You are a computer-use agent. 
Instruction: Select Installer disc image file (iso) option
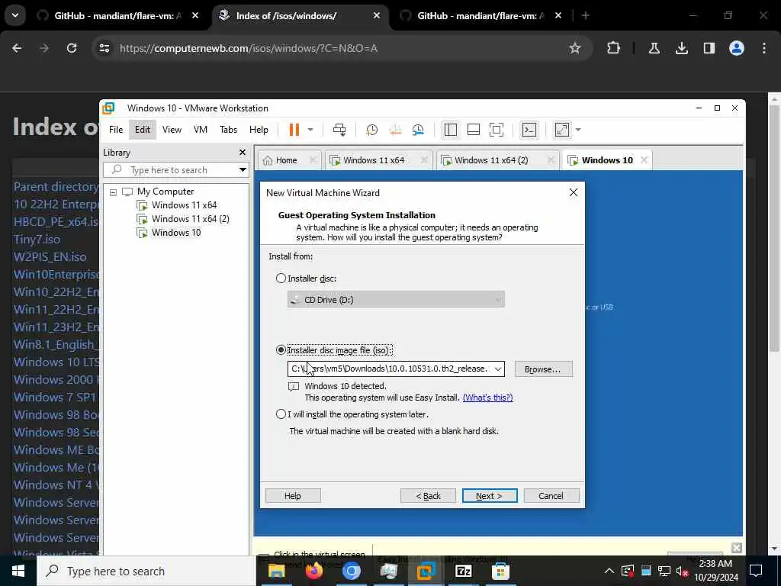point(281,350)
